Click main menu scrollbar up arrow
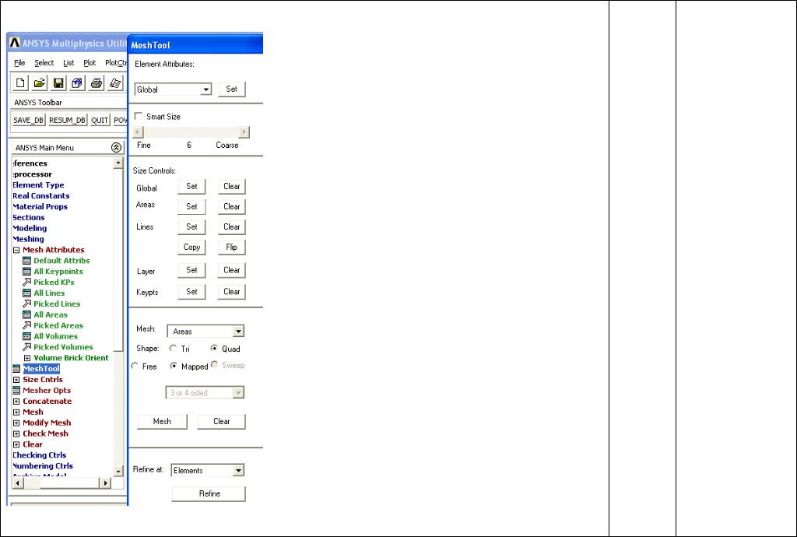Viewport: 797px width, 537px height. (x=118, y=163)
